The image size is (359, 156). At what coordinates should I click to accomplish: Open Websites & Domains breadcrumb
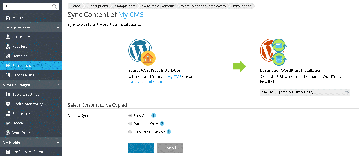point(158,6)
